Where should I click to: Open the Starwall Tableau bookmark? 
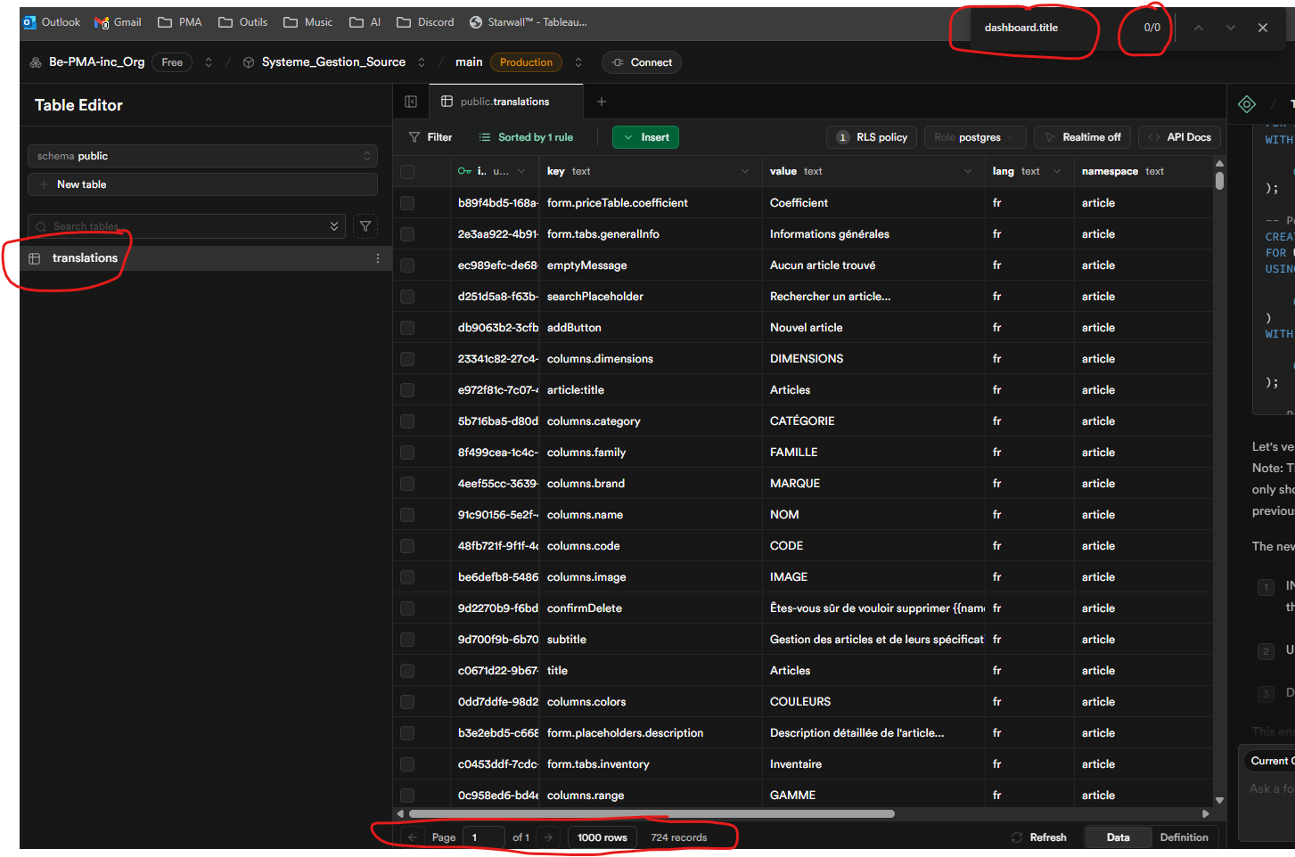click(x=529, y=22)
